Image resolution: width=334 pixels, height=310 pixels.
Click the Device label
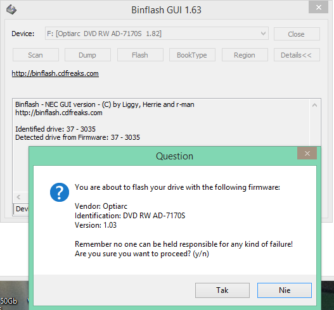click(x=23, y=34)
